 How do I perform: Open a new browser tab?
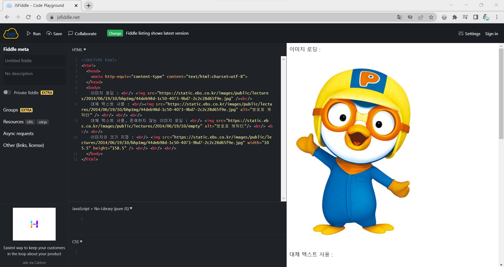(x=89, y=6)
